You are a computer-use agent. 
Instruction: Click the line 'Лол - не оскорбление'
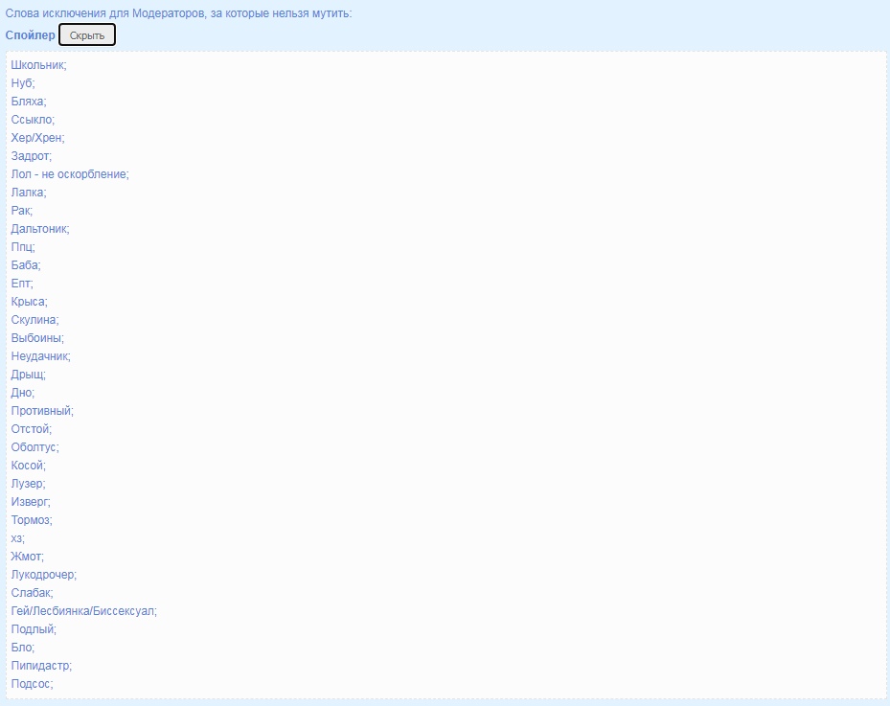tap(70, 174)
